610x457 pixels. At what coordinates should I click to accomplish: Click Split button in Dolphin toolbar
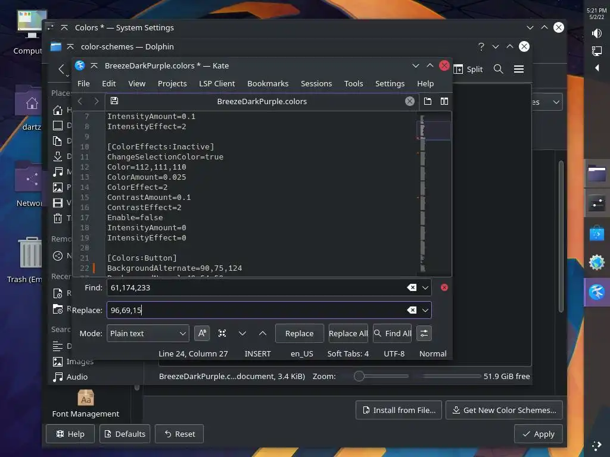pyautogui.click(x=468, y=69)
